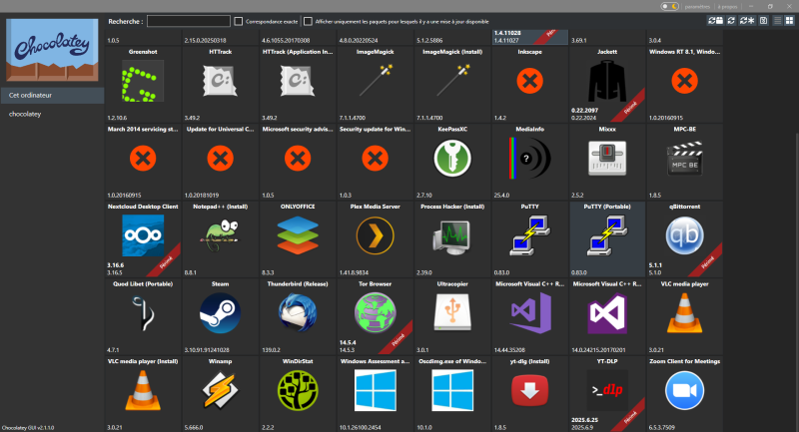Open the VLC media player (Install) cone

[x=143, y=390]
